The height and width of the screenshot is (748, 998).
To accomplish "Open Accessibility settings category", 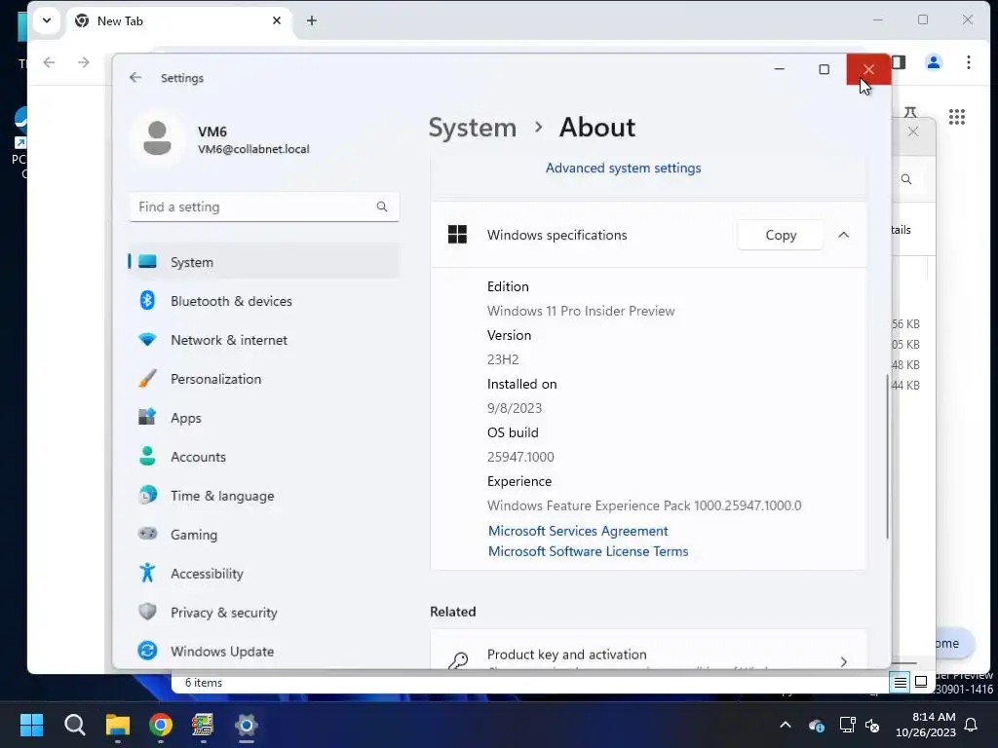I will click(263, 573).
